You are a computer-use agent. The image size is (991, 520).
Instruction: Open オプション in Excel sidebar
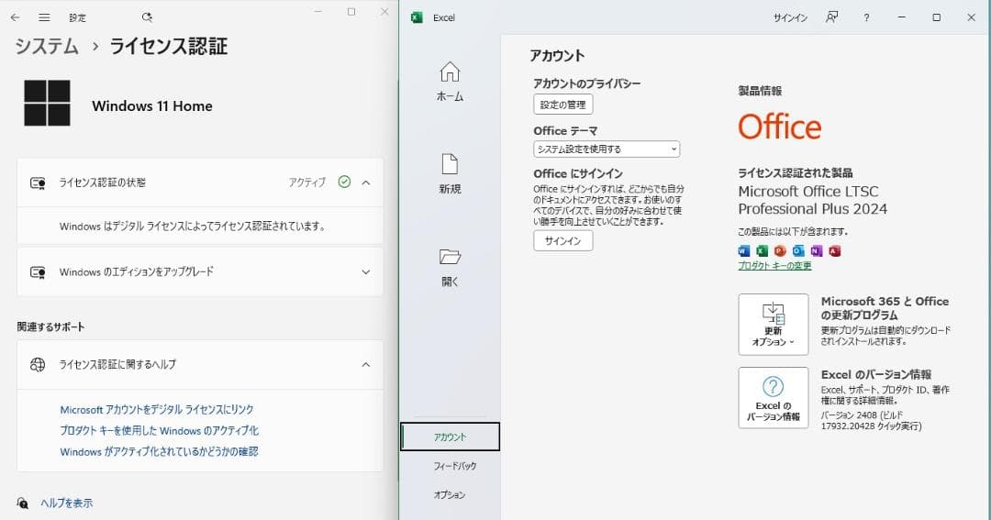(450, 494)
